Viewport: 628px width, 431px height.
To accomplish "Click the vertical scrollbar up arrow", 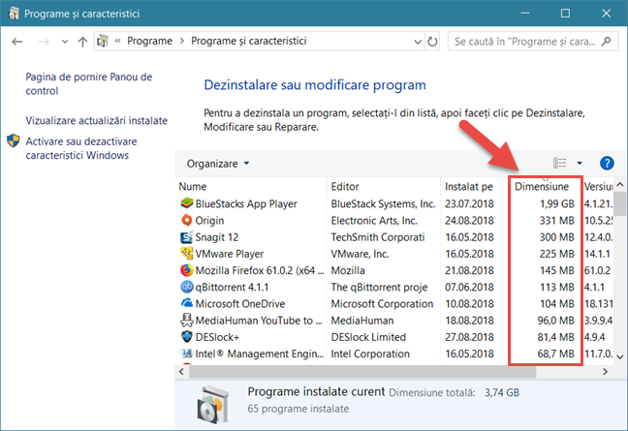I will pyautogui.click(x=620, y=184).
